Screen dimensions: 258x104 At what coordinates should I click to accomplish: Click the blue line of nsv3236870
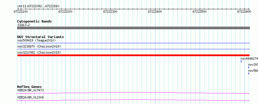[x=133, y=49]
